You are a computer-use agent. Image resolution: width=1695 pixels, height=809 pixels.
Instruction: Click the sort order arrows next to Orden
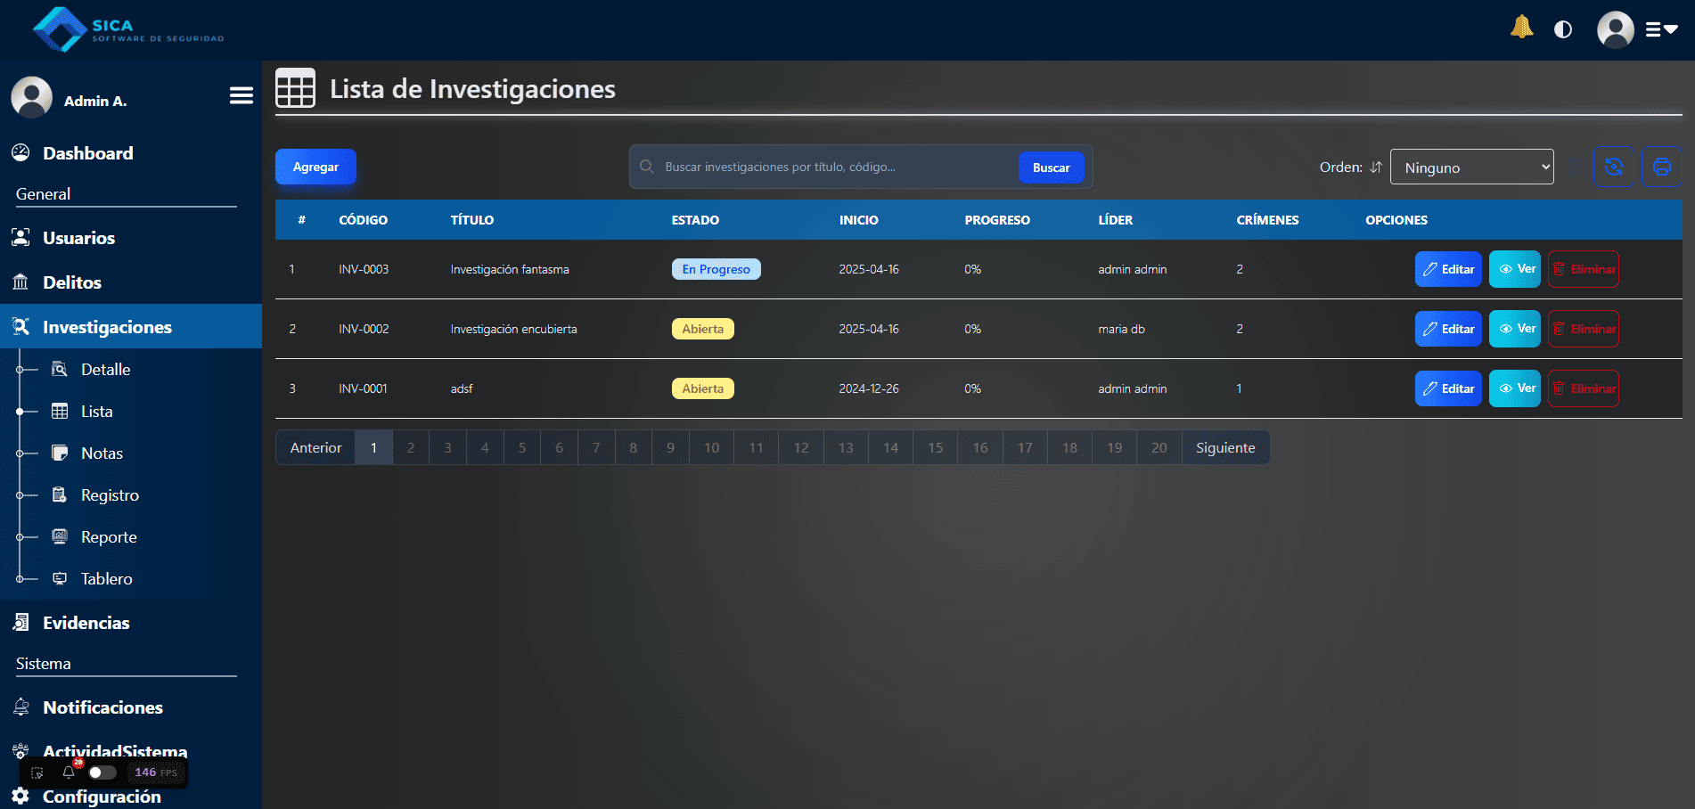pos(1376,167)
